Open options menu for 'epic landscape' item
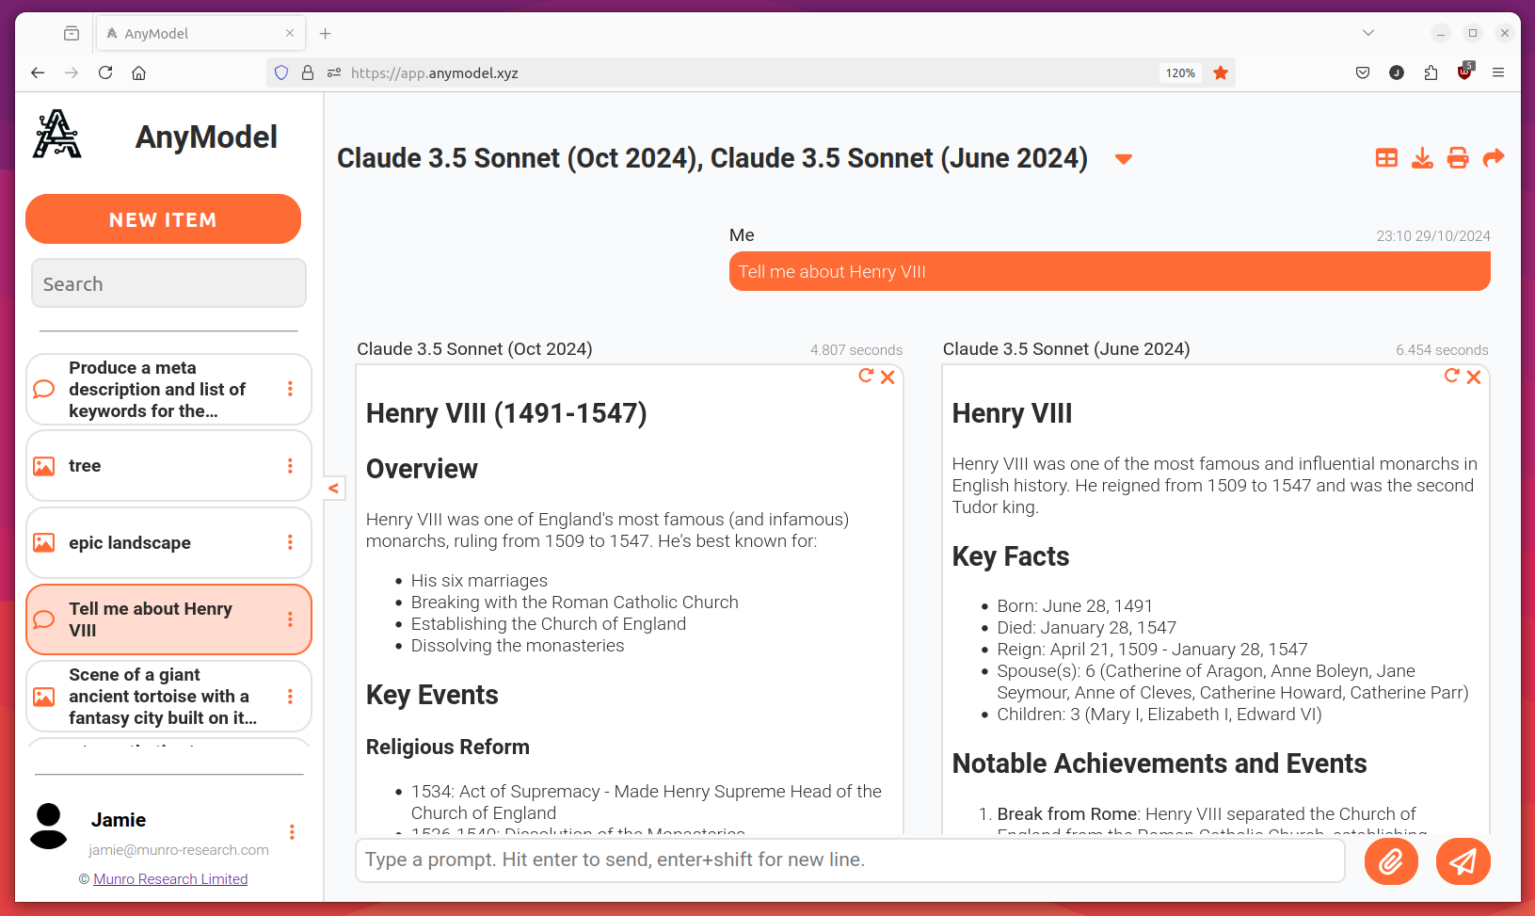 pyautogui.click(x=290, y=542)
